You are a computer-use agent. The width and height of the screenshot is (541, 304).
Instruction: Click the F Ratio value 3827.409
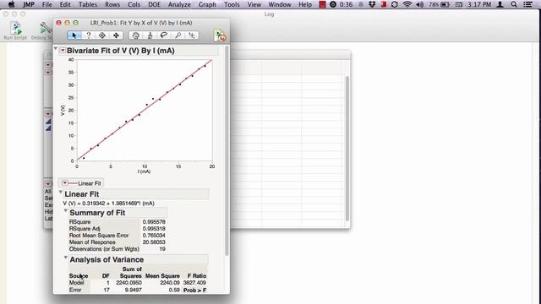click(194, 283)
